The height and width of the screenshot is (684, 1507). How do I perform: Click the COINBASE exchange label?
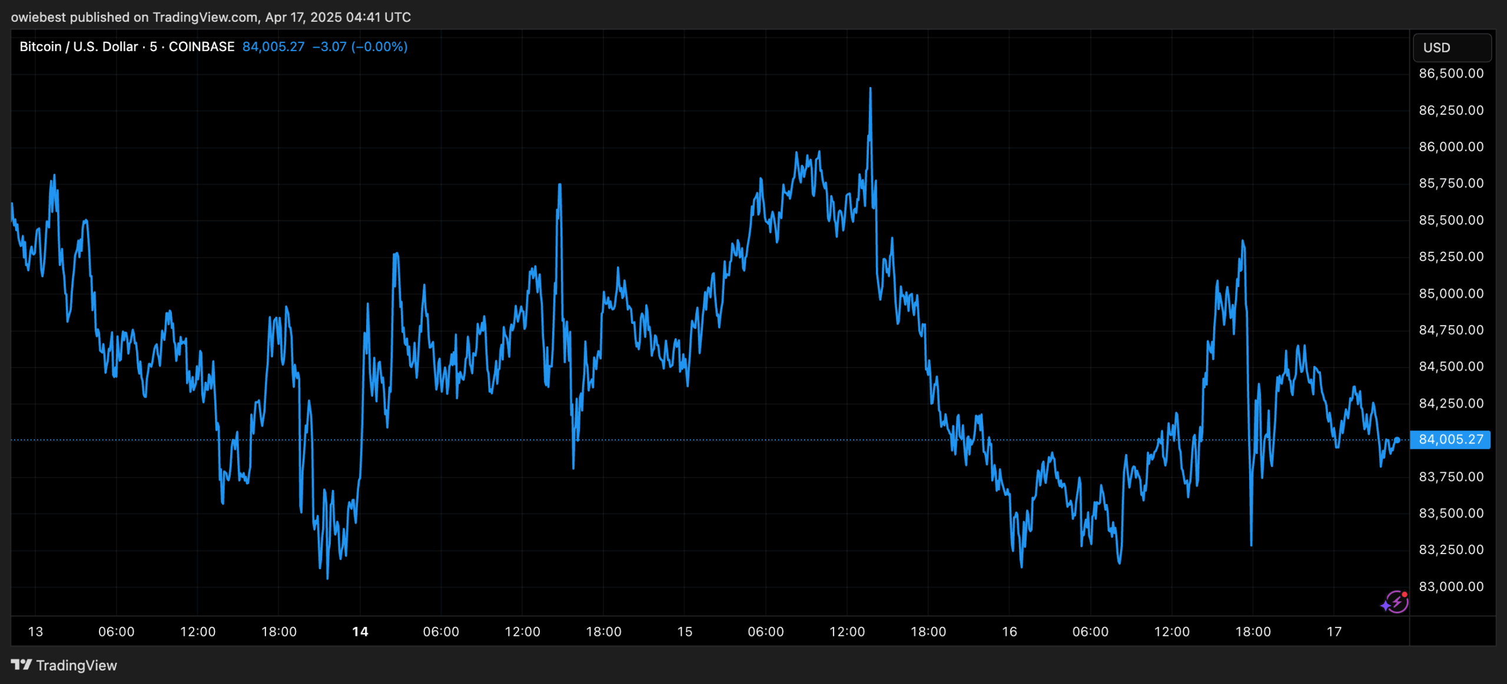(201, 46)
